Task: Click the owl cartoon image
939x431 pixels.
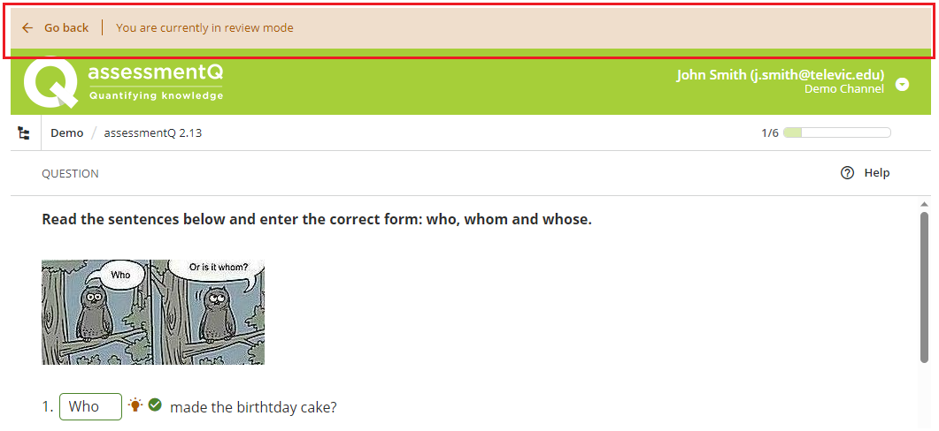Action: tap(153, 312)
